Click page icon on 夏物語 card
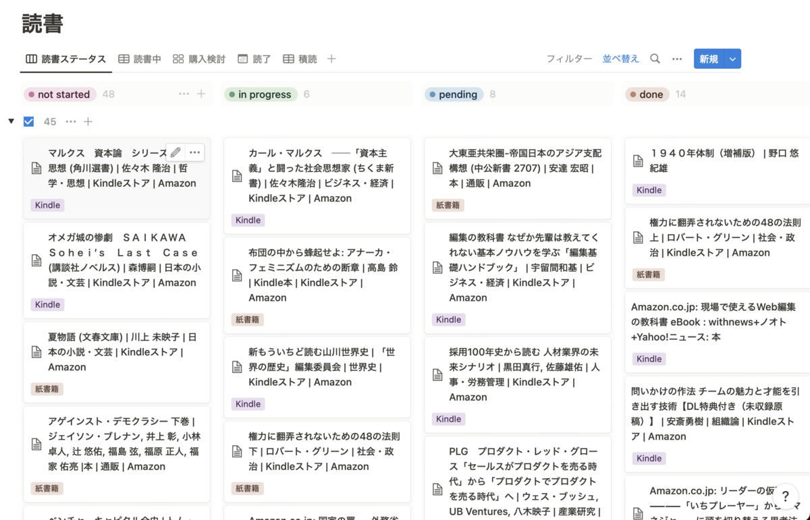The height and width of the screenshot is (520, 810). pyautogui.click(x=36, y=352)
